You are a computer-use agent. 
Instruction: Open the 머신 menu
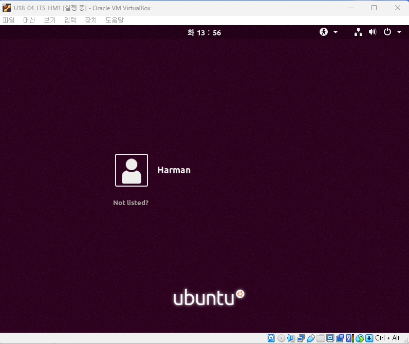(x=29, y=21)
